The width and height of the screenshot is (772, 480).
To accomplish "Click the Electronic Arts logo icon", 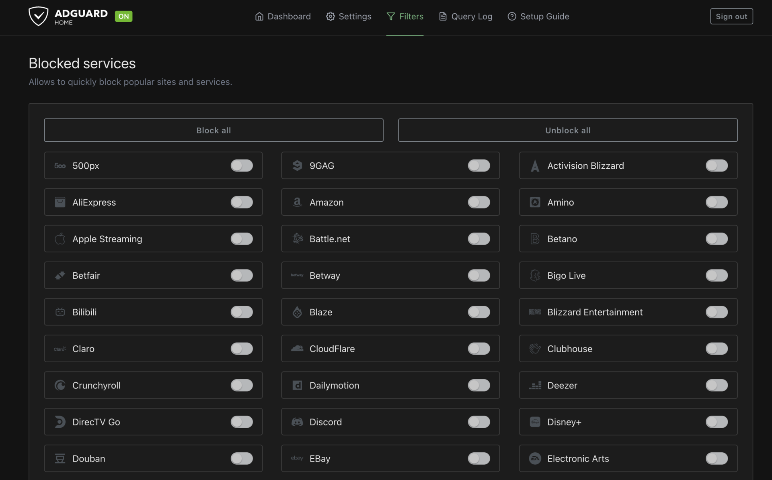I will click(535, 458).
